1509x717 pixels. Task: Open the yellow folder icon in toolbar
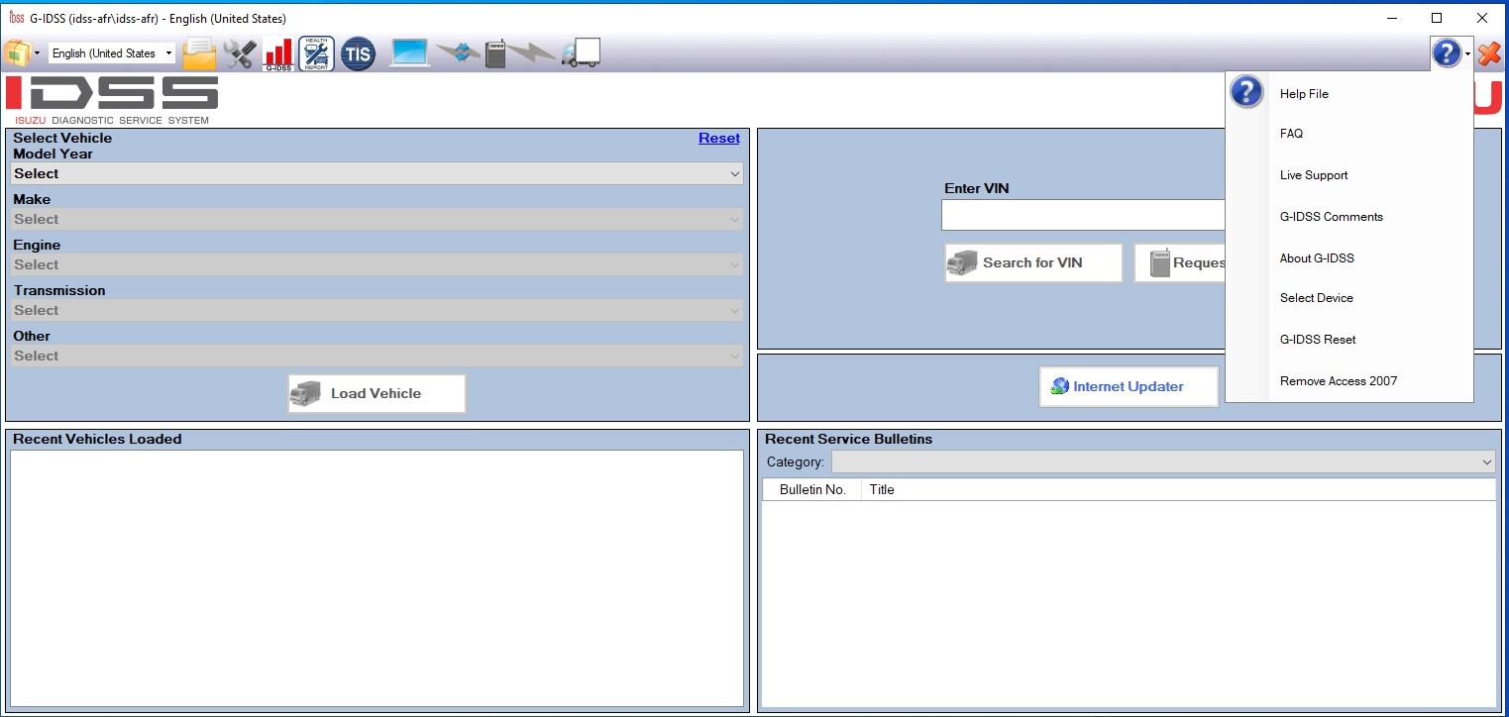(199, 53)
